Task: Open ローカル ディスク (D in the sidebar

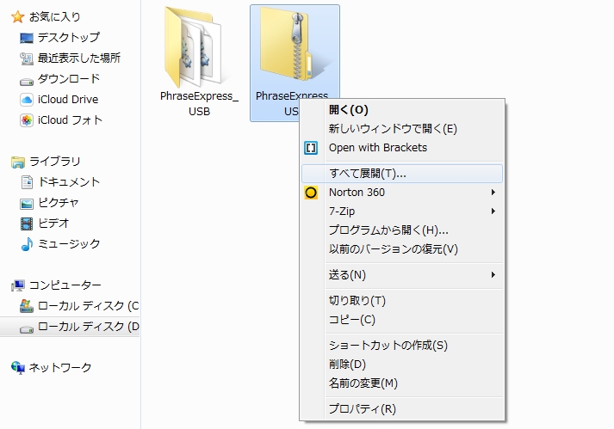Action: click(88, 327)
